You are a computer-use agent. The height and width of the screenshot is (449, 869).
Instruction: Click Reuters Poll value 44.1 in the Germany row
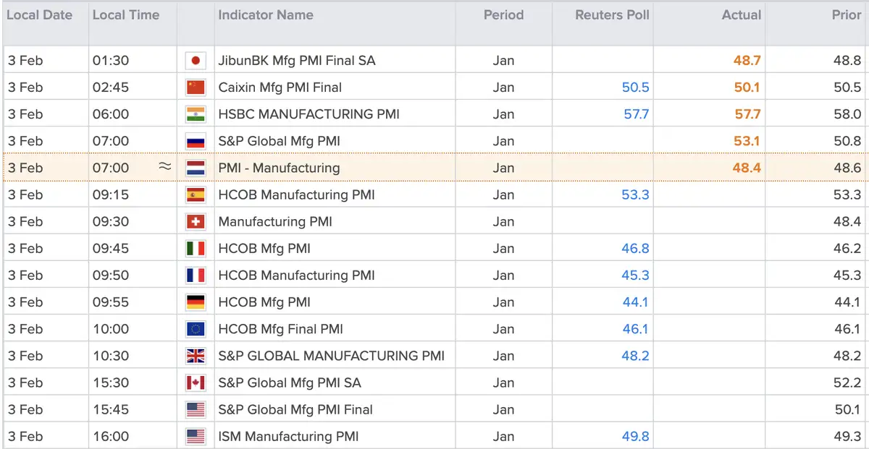(x=636, y=302)
